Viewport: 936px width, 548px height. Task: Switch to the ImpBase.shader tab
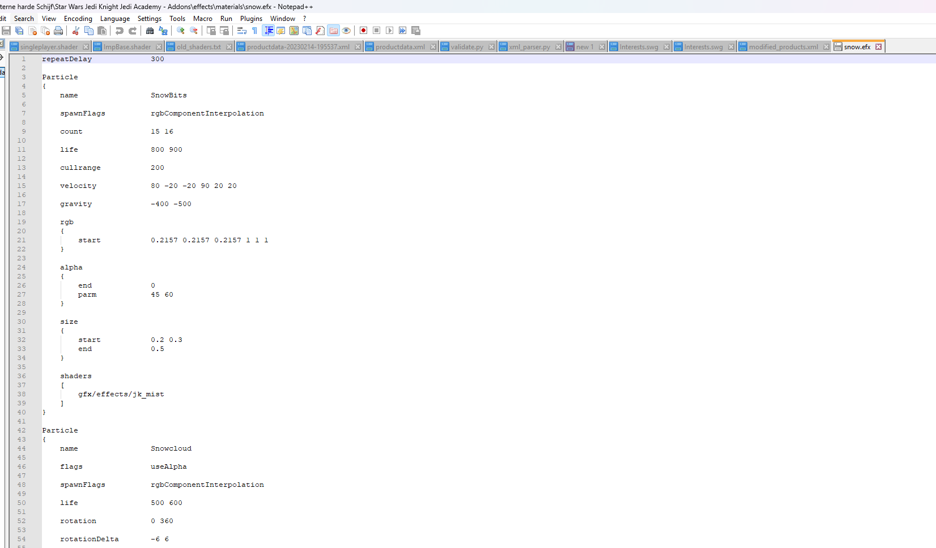[x=127, y=47]
